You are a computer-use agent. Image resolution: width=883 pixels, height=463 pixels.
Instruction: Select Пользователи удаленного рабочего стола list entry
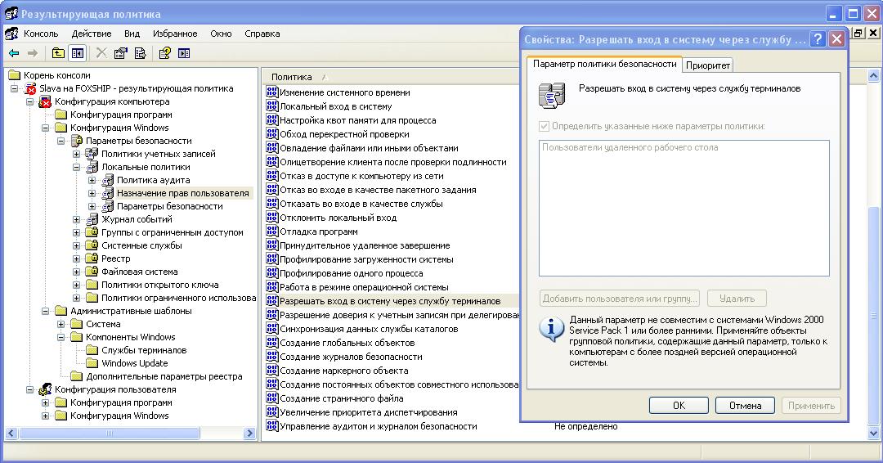point(630,147)
